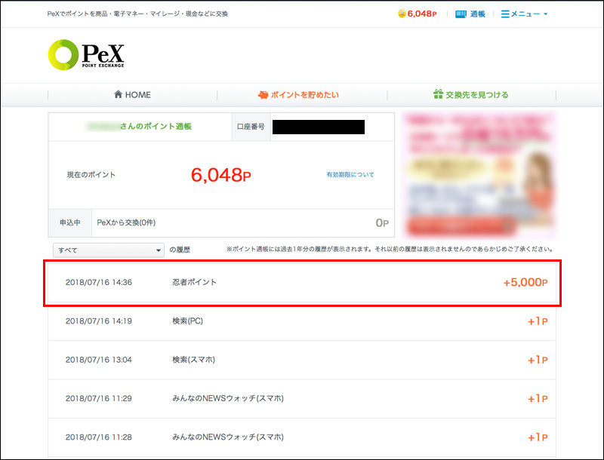Click the 現在のポイント label

[x=91, y=175]
